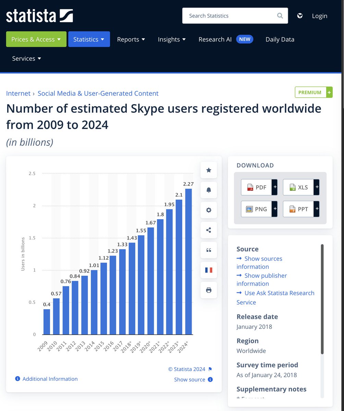Click the NEW badge
The image size is (344, 411).
tap(245, 39)
